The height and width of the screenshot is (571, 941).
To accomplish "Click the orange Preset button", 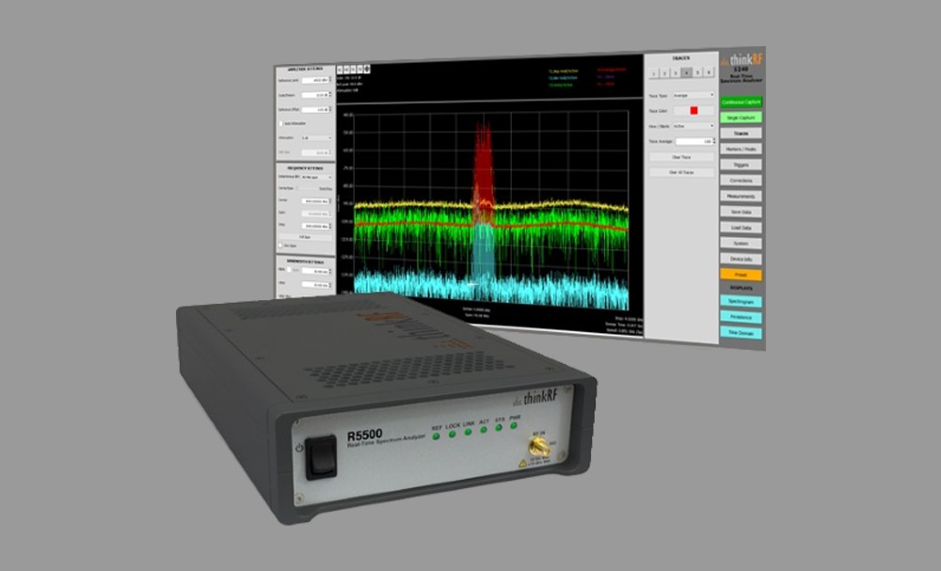I will pyautogui.click(x=742, y=275).
